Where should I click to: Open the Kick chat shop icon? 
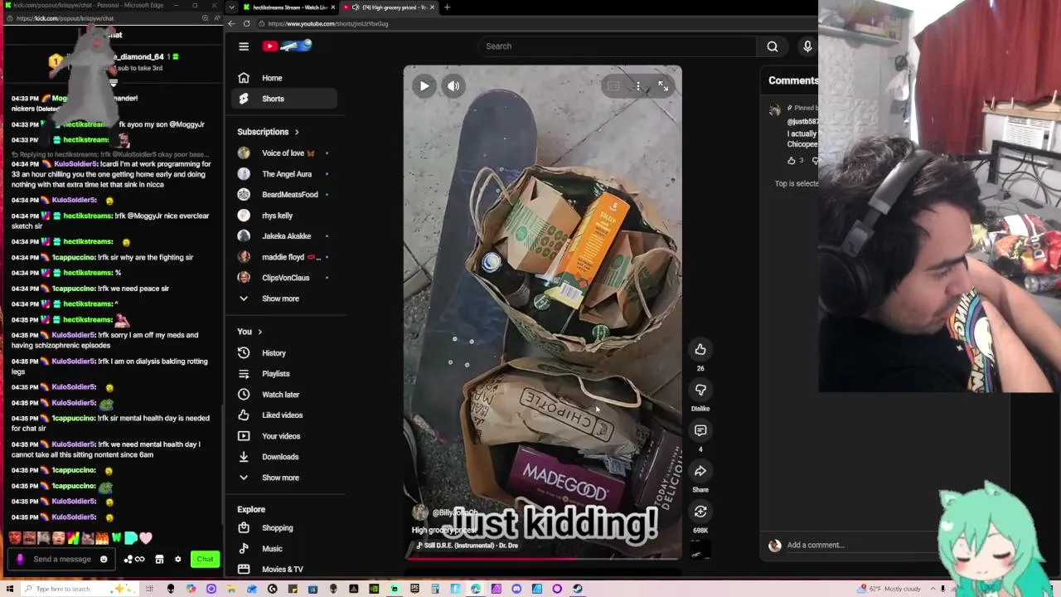click(x=159, y=560)
